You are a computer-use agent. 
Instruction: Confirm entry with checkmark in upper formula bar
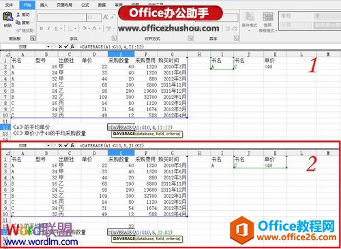click(x=66, y=46)
